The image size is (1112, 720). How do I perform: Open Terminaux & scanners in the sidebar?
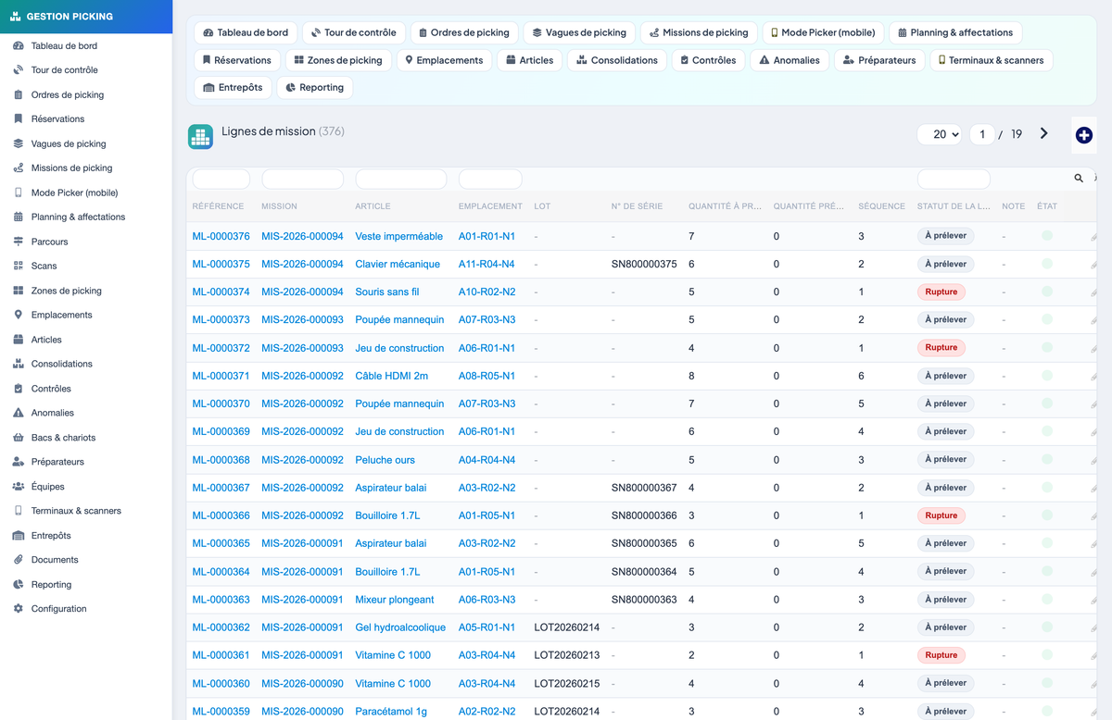tap(76, 511)
